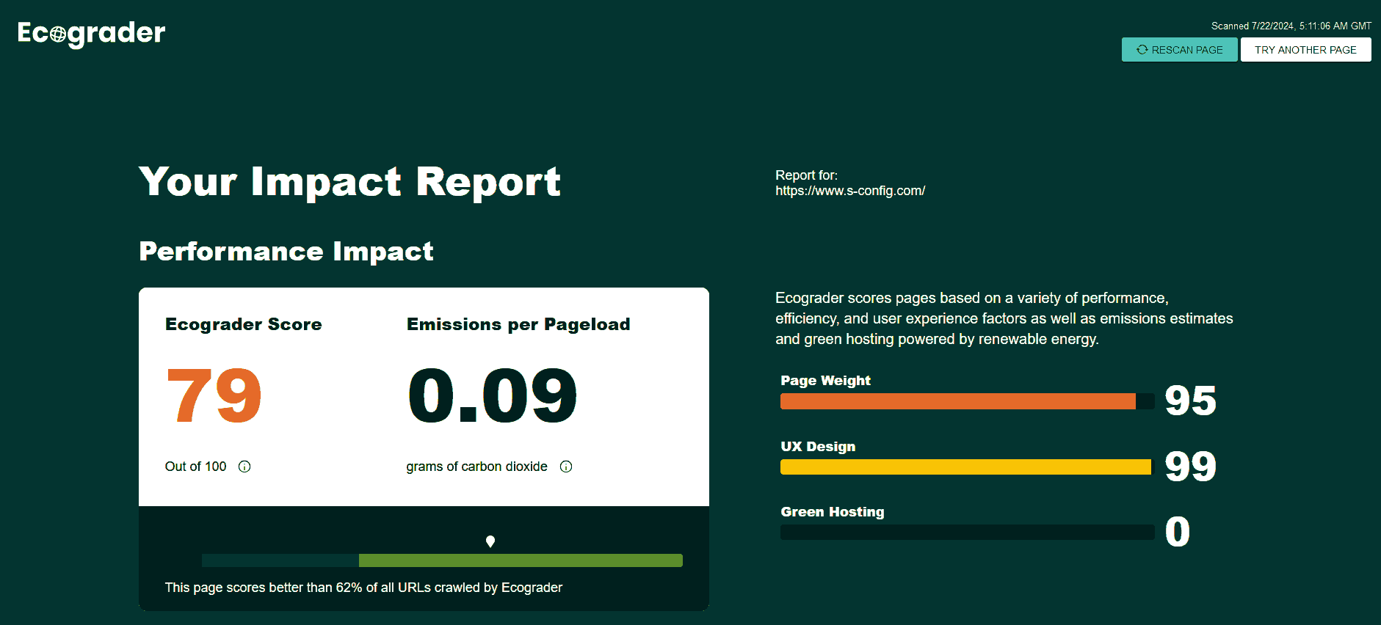Screen dimensions: 1381x625
Task: Click the Ecograder Score label
Action: tap(244, 324)
